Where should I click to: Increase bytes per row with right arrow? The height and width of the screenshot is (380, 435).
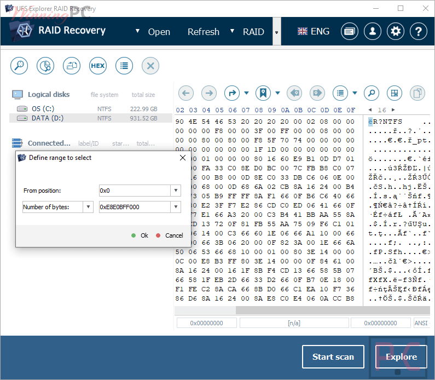point(393,110)
